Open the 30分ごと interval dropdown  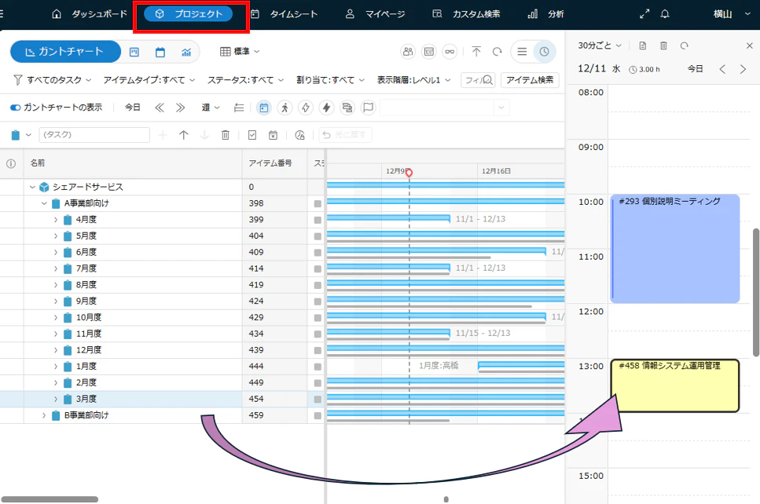(600, 46)
